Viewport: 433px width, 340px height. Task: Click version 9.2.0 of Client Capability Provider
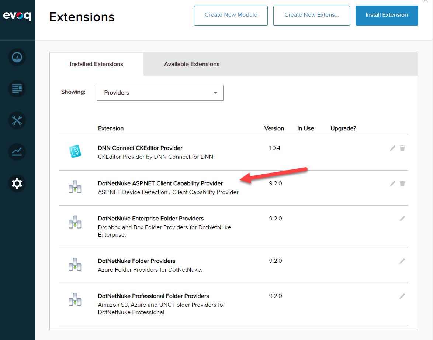coord(275,183)
